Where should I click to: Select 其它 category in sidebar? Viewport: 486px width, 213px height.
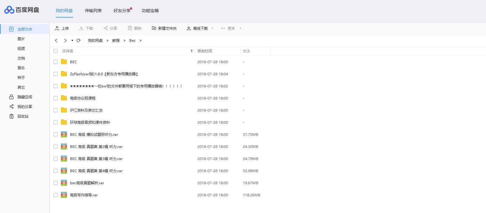click(x=21, y=87)
